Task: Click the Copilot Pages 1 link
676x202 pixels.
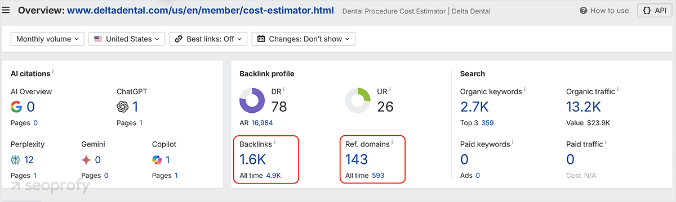Action: click(x=176, y=176)
